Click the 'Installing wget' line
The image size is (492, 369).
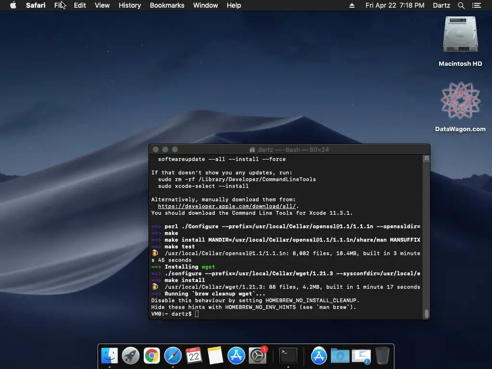pos(183,267)
